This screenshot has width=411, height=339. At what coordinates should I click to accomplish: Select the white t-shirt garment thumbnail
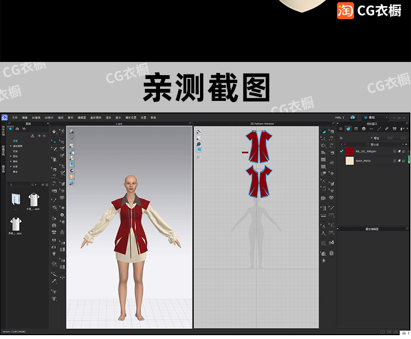[33, 200]
